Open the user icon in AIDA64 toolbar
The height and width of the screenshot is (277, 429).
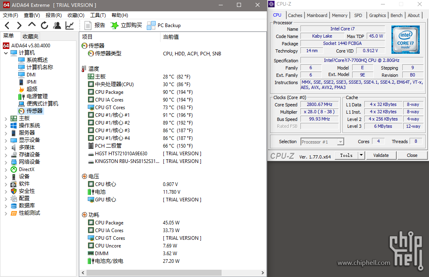(57, 25)
